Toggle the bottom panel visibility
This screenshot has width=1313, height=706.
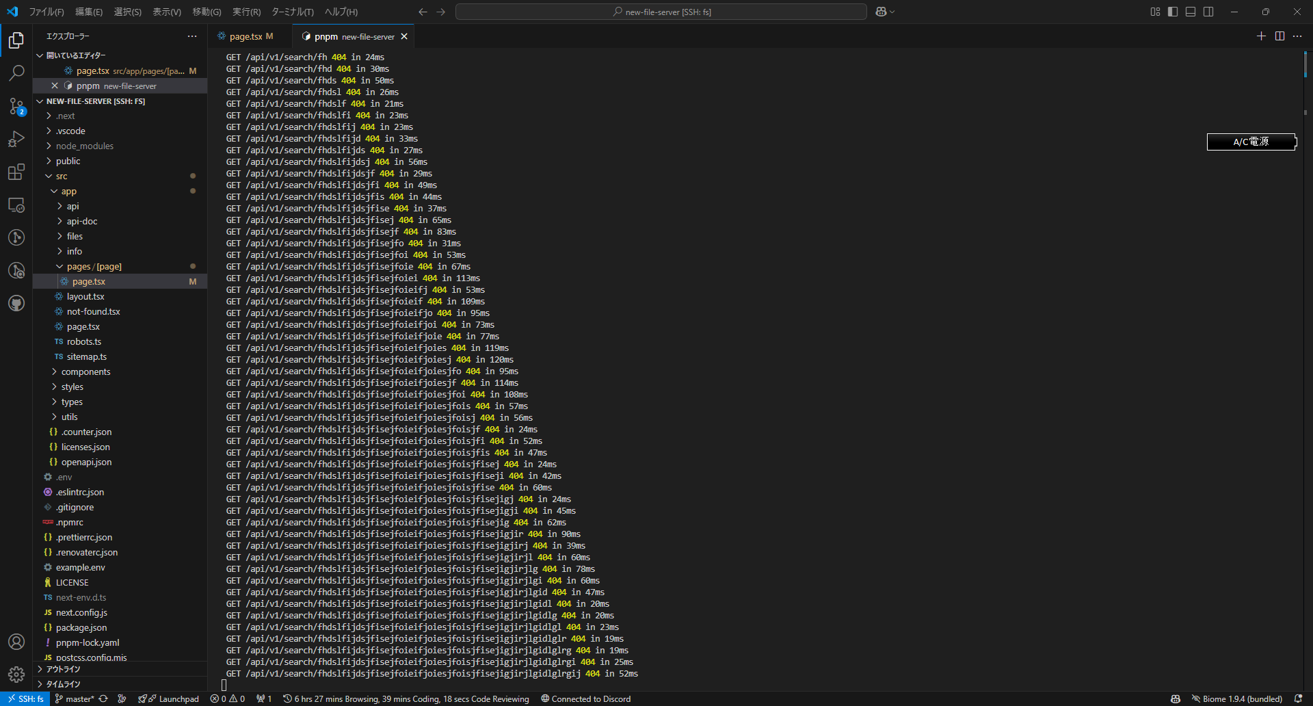coord(1191,12)
